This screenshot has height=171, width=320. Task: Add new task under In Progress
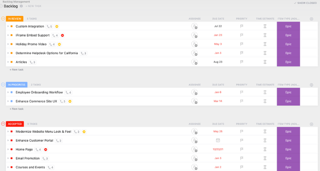click(17, 109)
